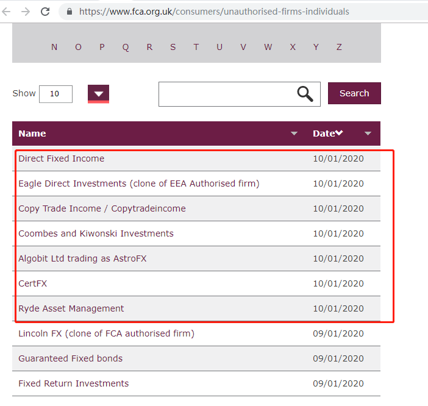
Task: Sort by Name column arrow
Action: tap(294, 134)
